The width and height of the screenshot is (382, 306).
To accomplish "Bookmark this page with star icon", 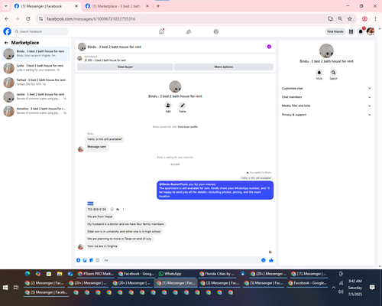I will 350,18.
